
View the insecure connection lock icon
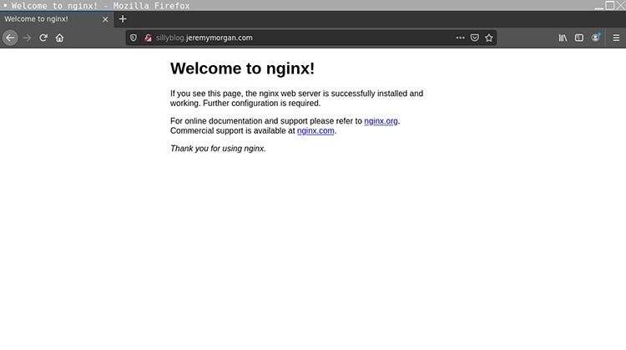click(148, 38)
